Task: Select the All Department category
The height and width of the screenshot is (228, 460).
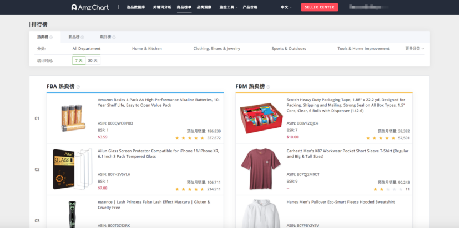Action: [x=87, y=49]
